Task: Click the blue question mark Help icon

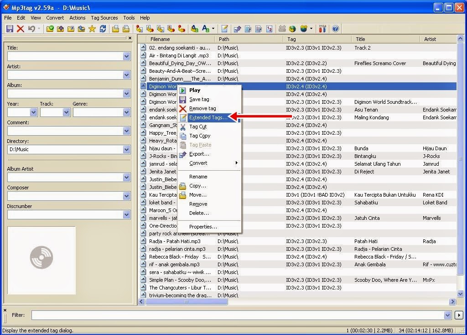Action: click(x=335, y=29)
